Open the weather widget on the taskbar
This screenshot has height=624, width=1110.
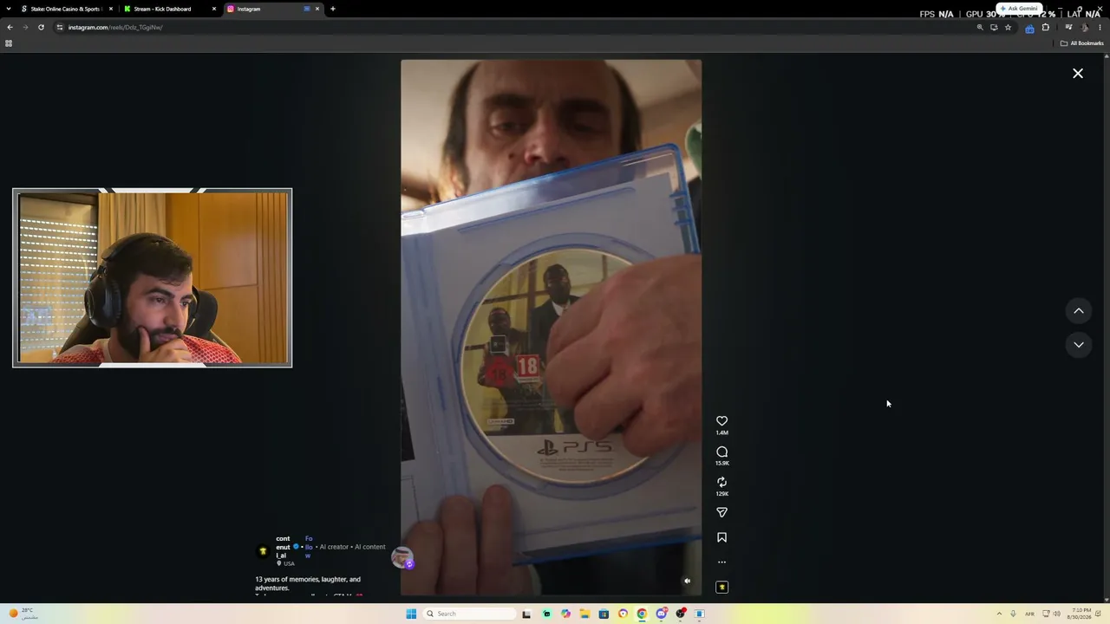(x=24, y=613)
